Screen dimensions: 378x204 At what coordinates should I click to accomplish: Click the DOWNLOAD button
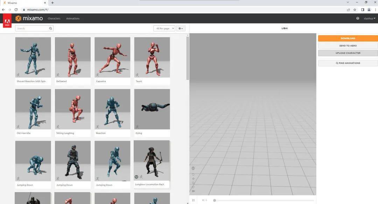tap(348, 38)
